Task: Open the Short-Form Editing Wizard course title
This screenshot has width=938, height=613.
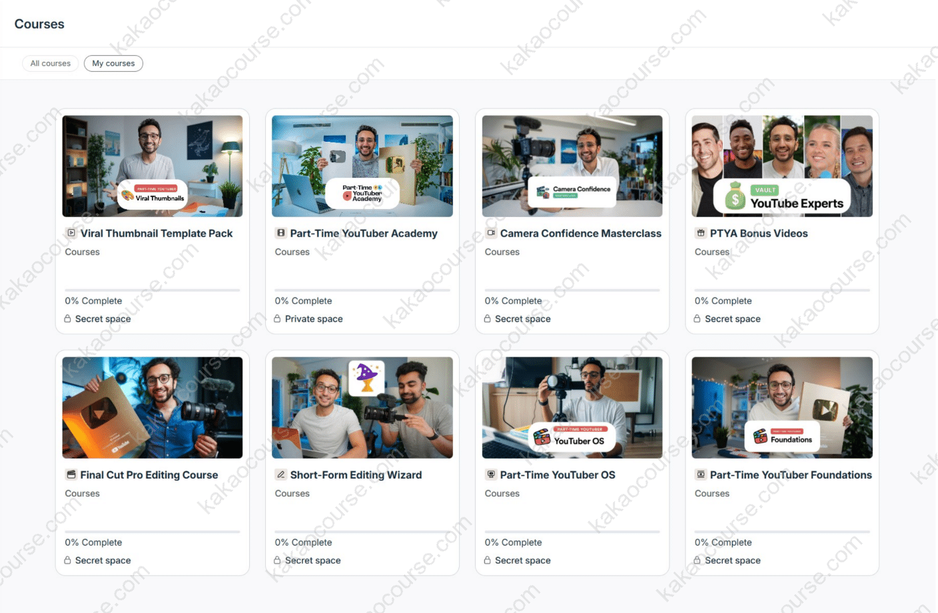Action: (356, 475)
